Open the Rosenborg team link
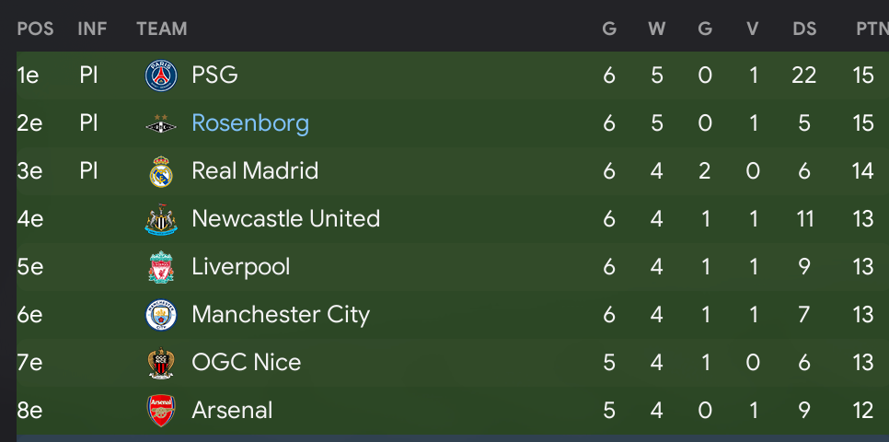Screen dimensions: 889x442 [250, 123]
